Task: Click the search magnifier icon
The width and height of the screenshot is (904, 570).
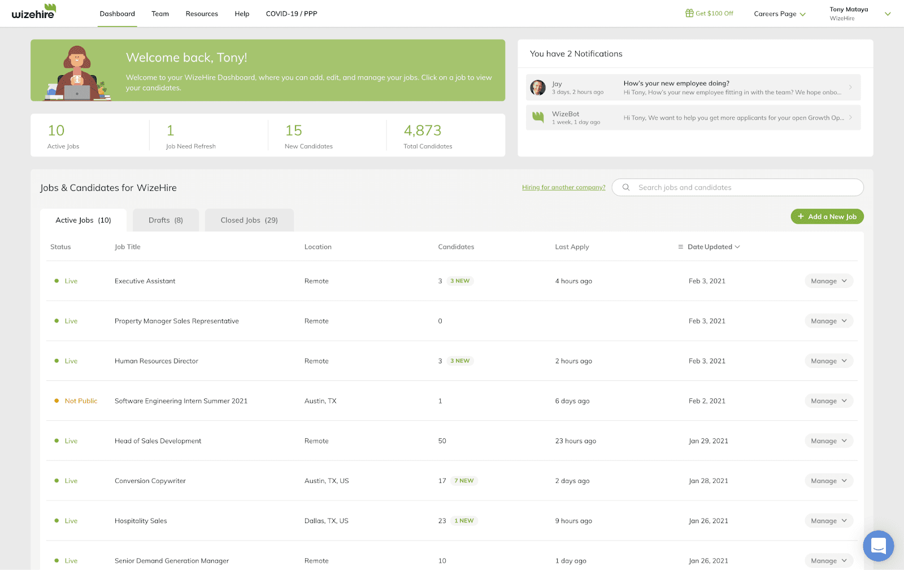Action: [626, 187]
